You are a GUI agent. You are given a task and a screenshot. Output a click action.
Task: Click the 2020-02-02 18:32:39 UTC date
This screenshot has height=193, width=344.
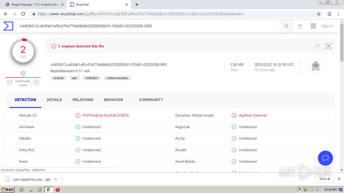pos(274,65)
